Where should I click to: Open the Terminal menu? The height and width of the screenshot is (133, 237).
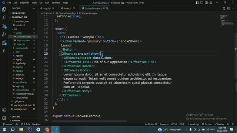(56, 3)
